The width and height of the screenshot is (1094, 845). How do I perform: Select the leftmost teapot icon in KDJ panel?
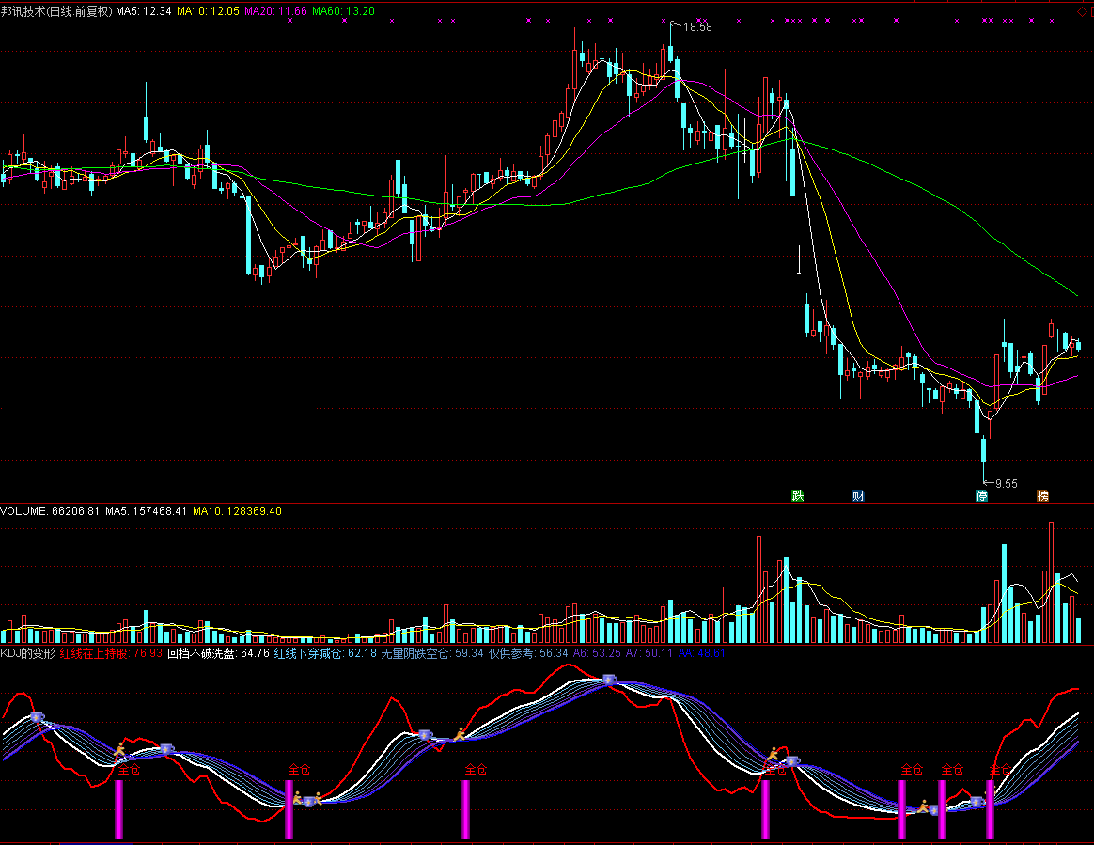tap(37, 718)
